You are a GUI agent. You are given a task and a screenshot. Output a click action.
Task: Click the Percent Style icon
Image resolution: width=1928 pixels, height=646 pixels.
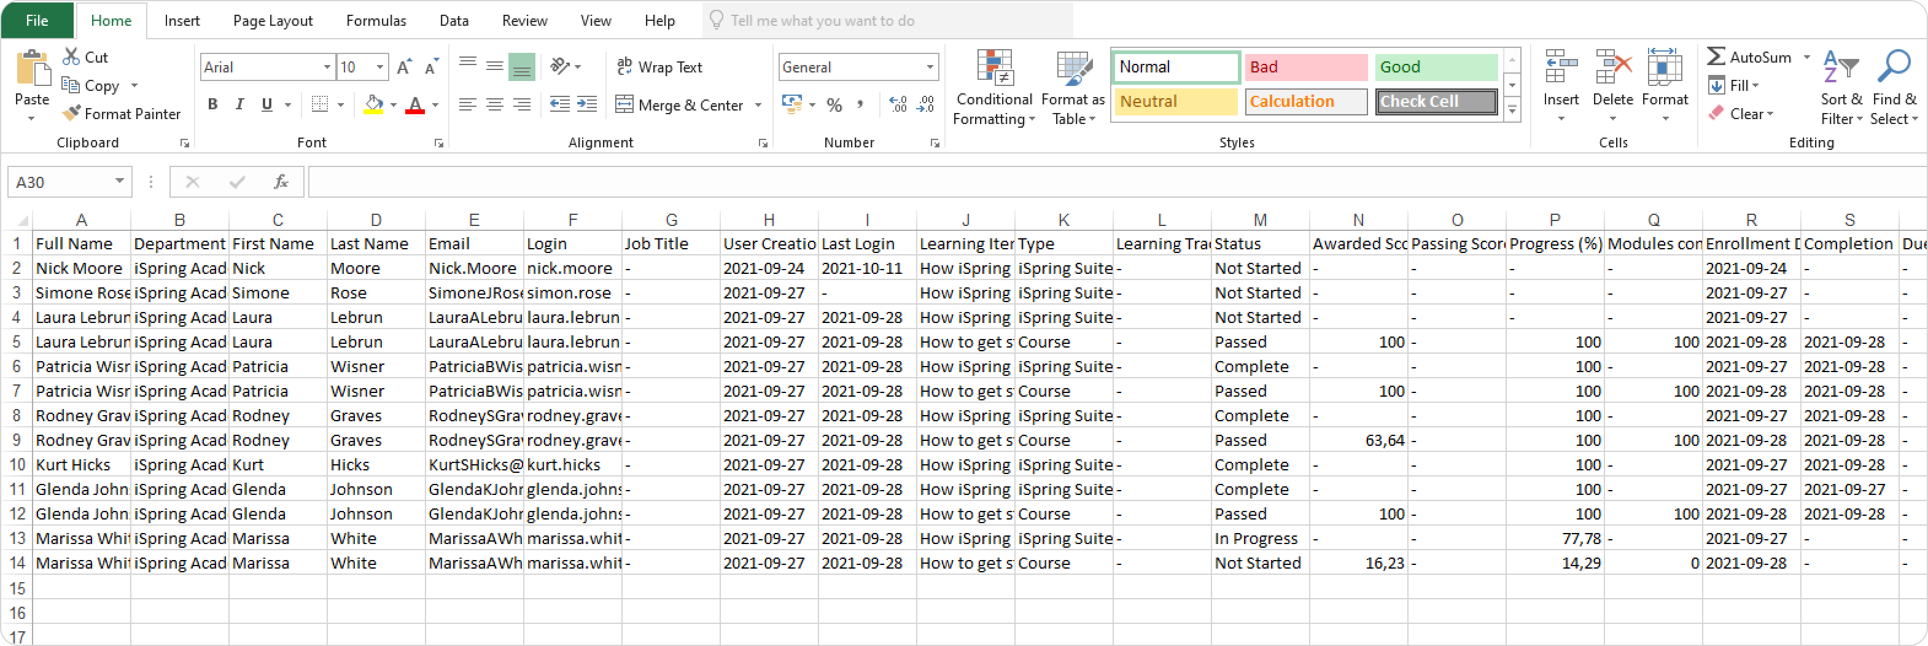[834, 106]
